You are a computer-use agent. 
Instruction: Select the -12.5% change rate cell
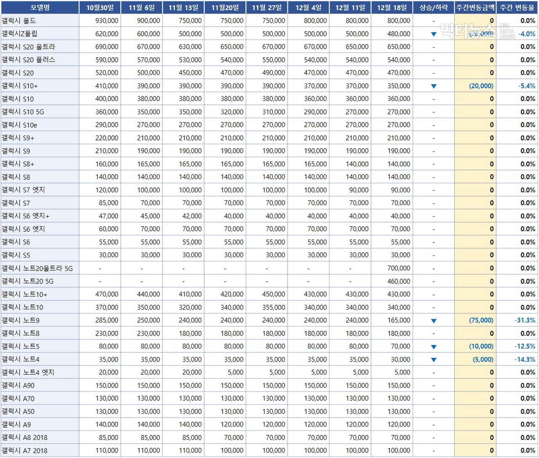coord(517,346)
